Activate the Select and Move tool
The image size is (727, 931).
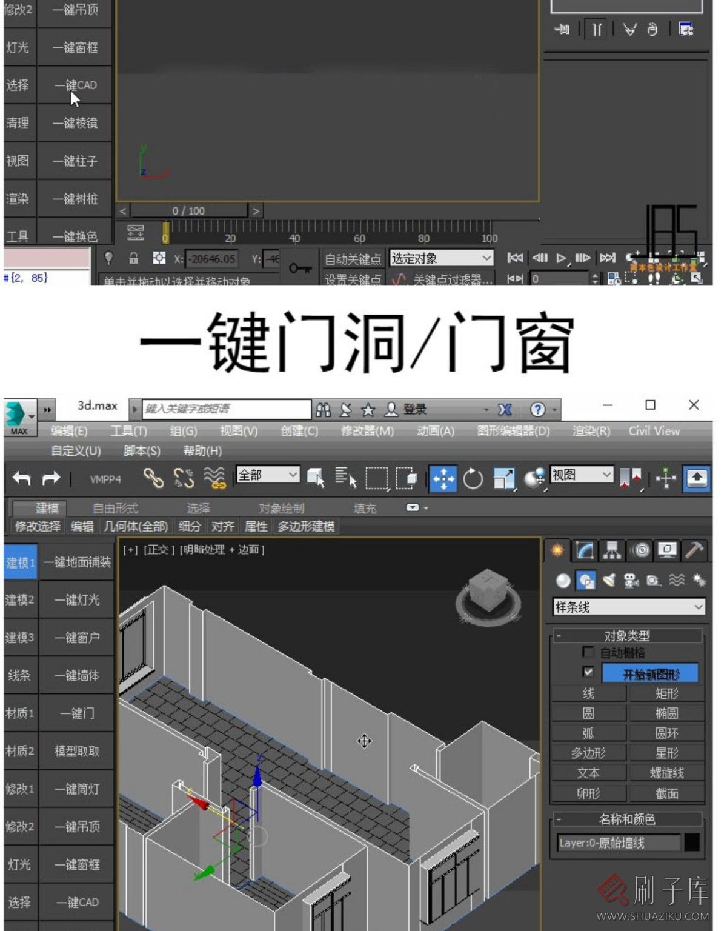click(x=443, y=479)
